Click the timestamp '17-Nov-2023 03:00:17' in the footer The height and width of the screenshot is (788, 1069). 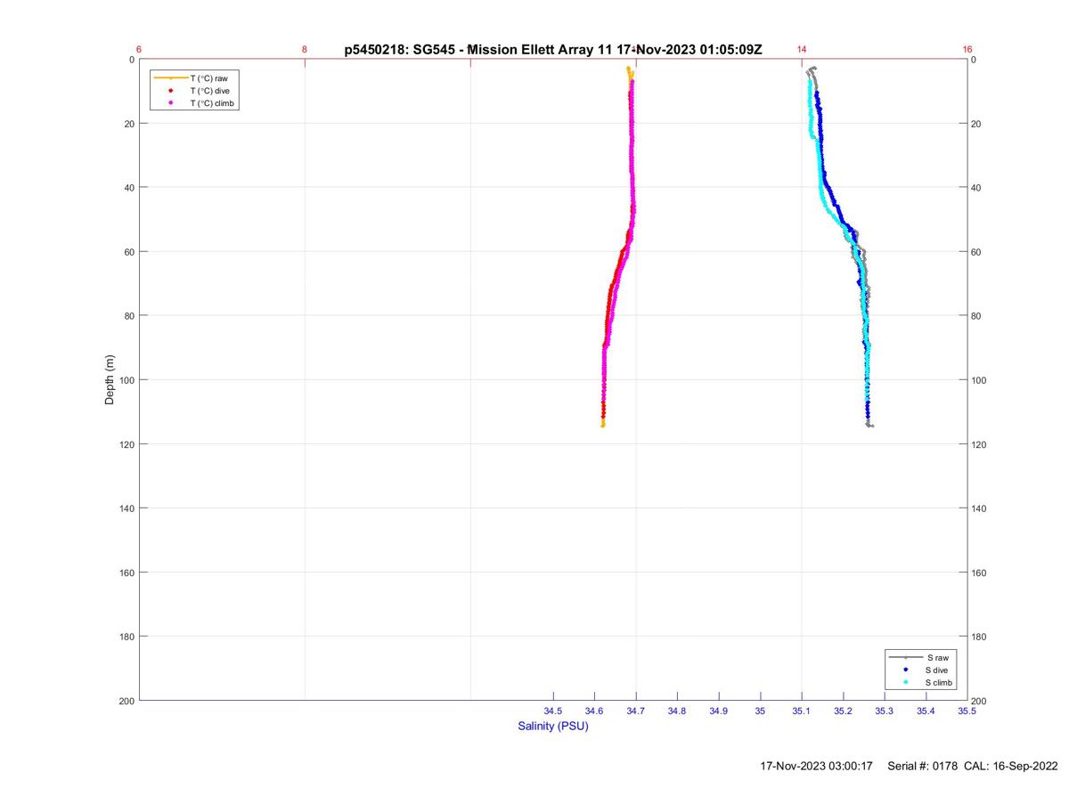[x=817, y=766]
